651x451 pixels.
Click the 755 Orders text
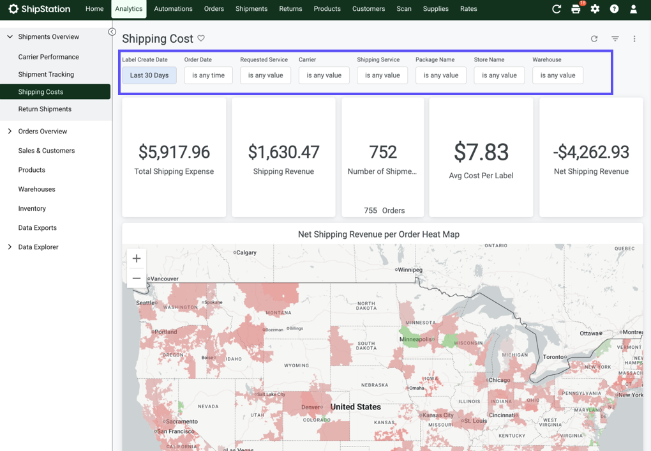click(x=384, y=211)
